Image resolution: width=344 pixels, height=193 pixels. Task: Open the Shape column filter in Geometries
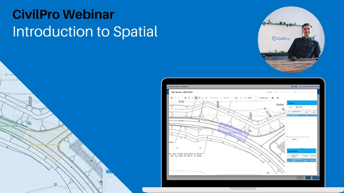pyautogui.click(x=308, y=156)
